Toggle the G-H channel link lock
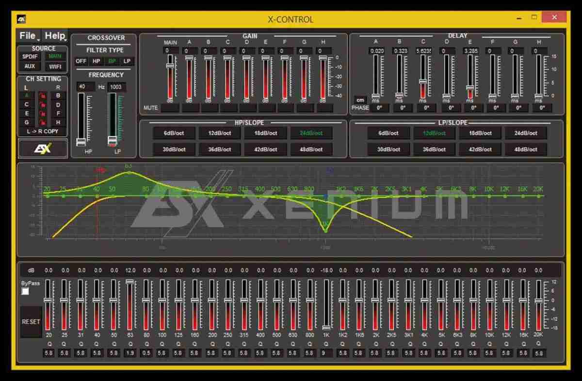This screenshot has width=582, height=381. (43, 123)
